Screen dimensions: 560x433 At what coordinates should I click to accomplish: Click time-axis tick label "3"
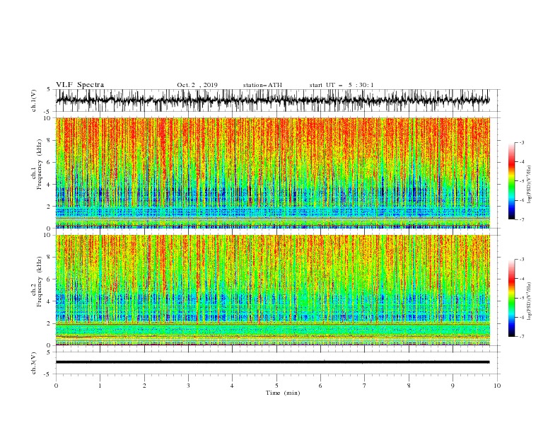(x=188, y=386)
